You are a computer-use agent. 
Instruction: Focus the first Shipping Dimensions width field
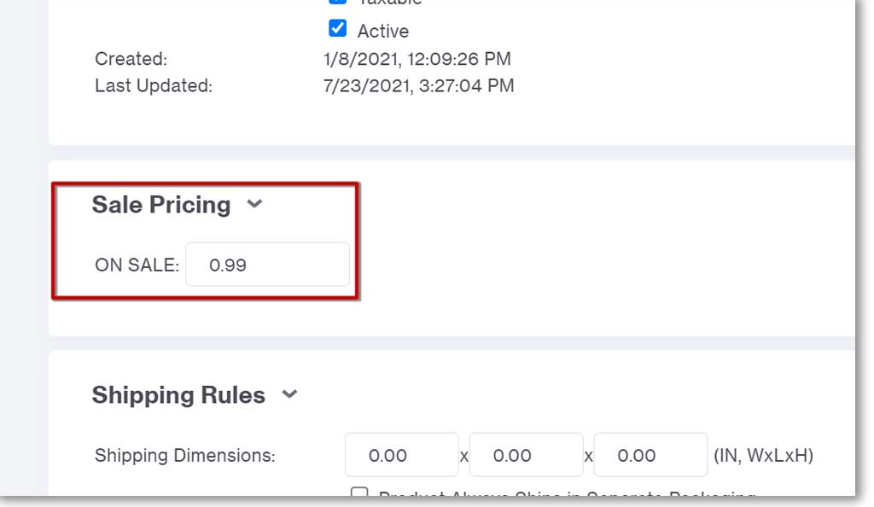click(x=402, y=455)
